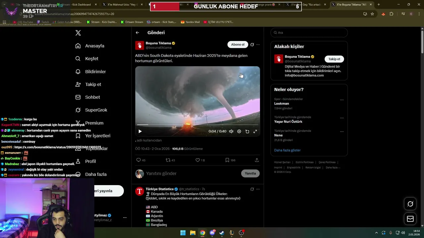
Task: Open Çerez Politikası footer link
Action: tap(327, 162)
